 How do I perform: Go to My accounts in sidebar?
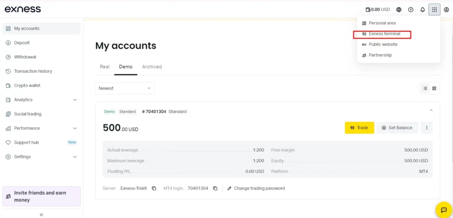[x=41, y=29]
